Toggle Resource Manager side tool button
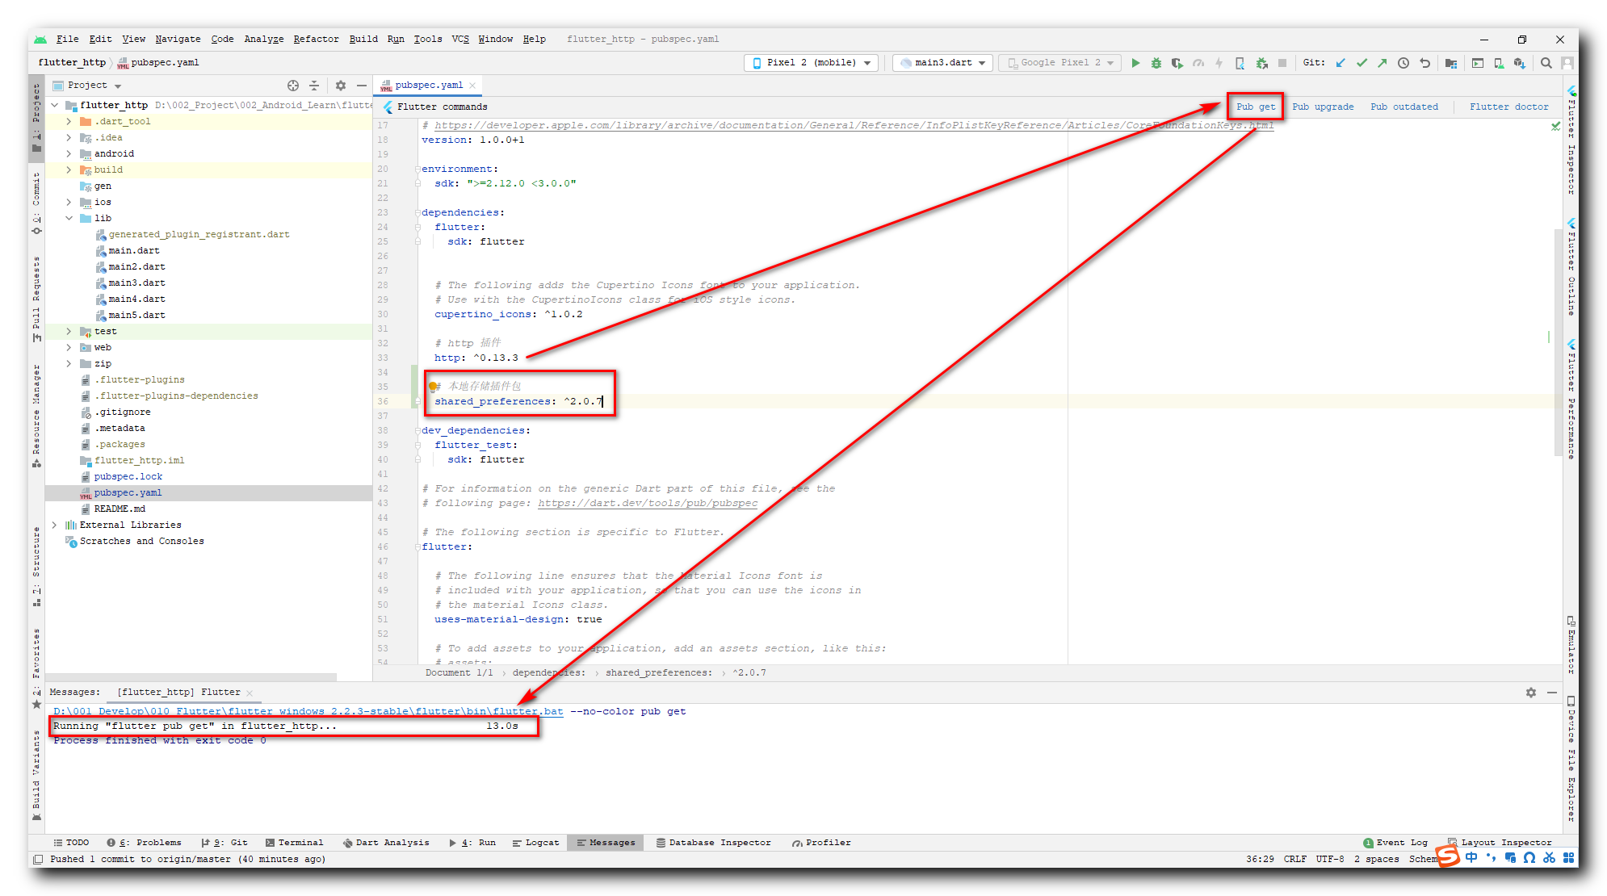The height and width of the screenshot is (896, 1607). click(36, 415)
